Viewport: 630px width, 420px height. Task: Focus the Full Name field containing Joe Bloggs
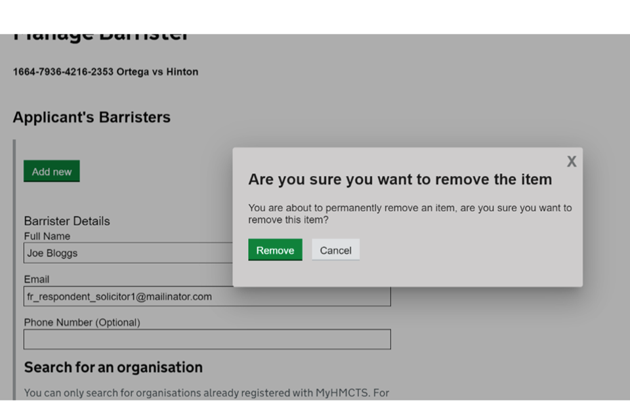click(x=128, y=253)
